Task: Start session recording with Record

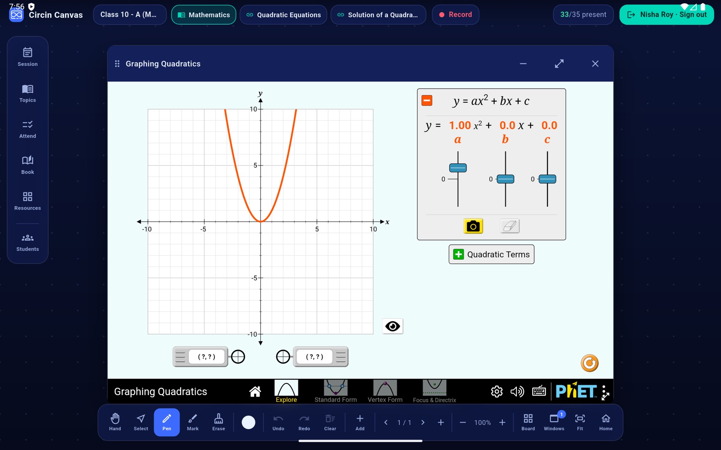Action: [455, 15]
